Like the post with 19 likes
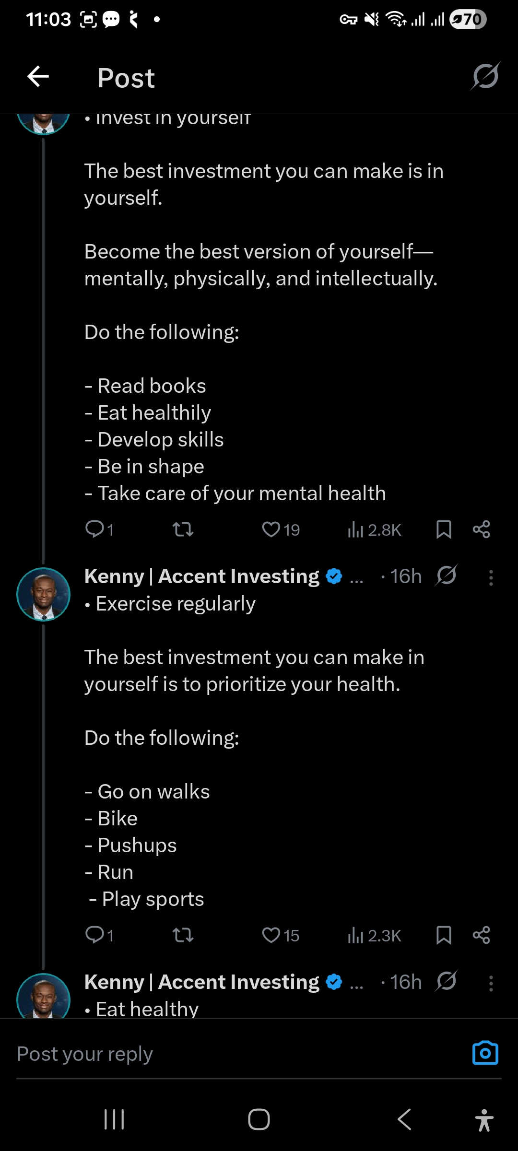 [271, 529]
